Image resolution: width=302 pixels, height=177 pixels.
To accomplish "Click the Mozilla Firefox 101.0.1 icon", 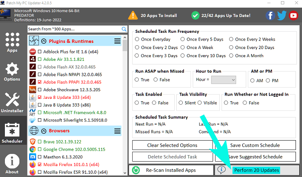I will click(33, 164).
